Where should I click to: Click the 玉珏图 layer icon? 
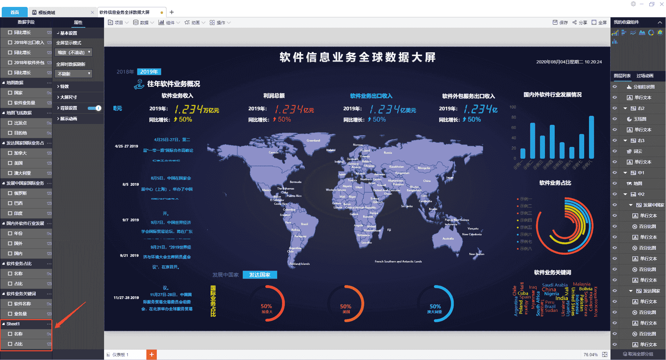pos(629,119)
